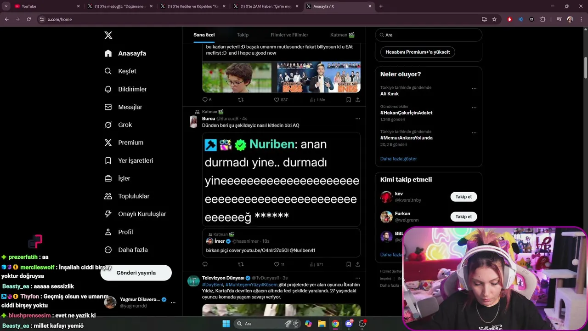Like Burcu's post with 11 likes
Viewport: 588px width, 331px height.
[x=279, y=264]
